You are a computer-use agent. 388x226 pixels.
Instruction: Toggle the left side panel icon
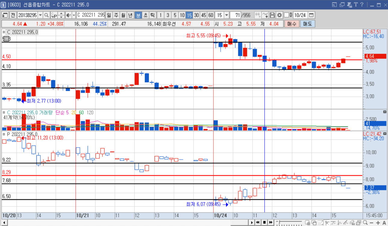[5, 15]
